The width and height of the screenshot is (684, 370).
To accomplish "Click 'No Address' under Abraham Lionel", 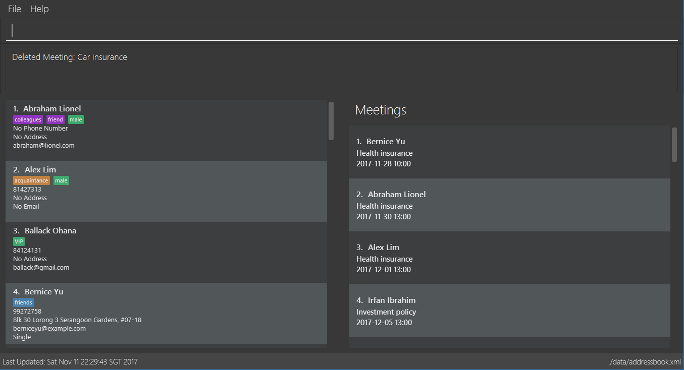I will 30,137.
